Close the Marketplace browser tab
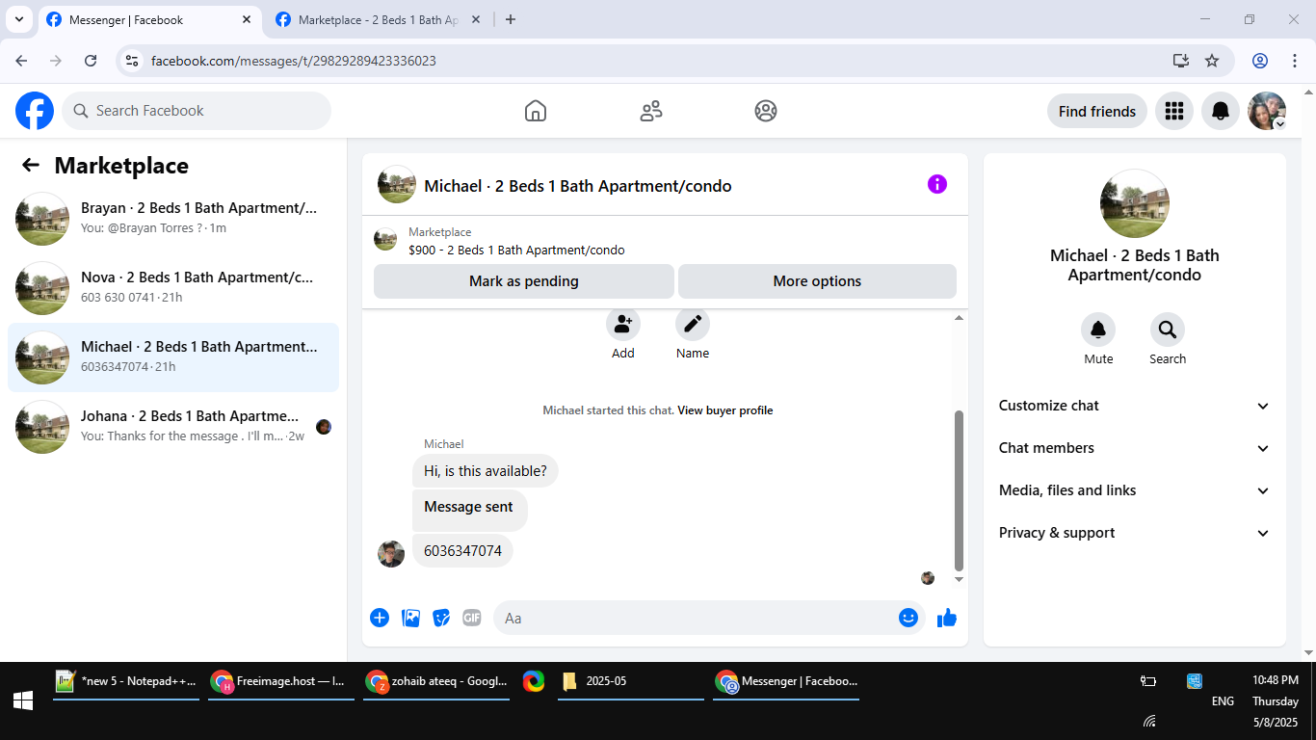The height and width of the screenshot is (740, 1316). [x=476, y=19]
